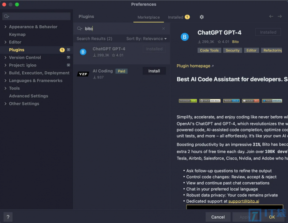
Task: Click the large blue B logo in plugin details
Action: 185,37
